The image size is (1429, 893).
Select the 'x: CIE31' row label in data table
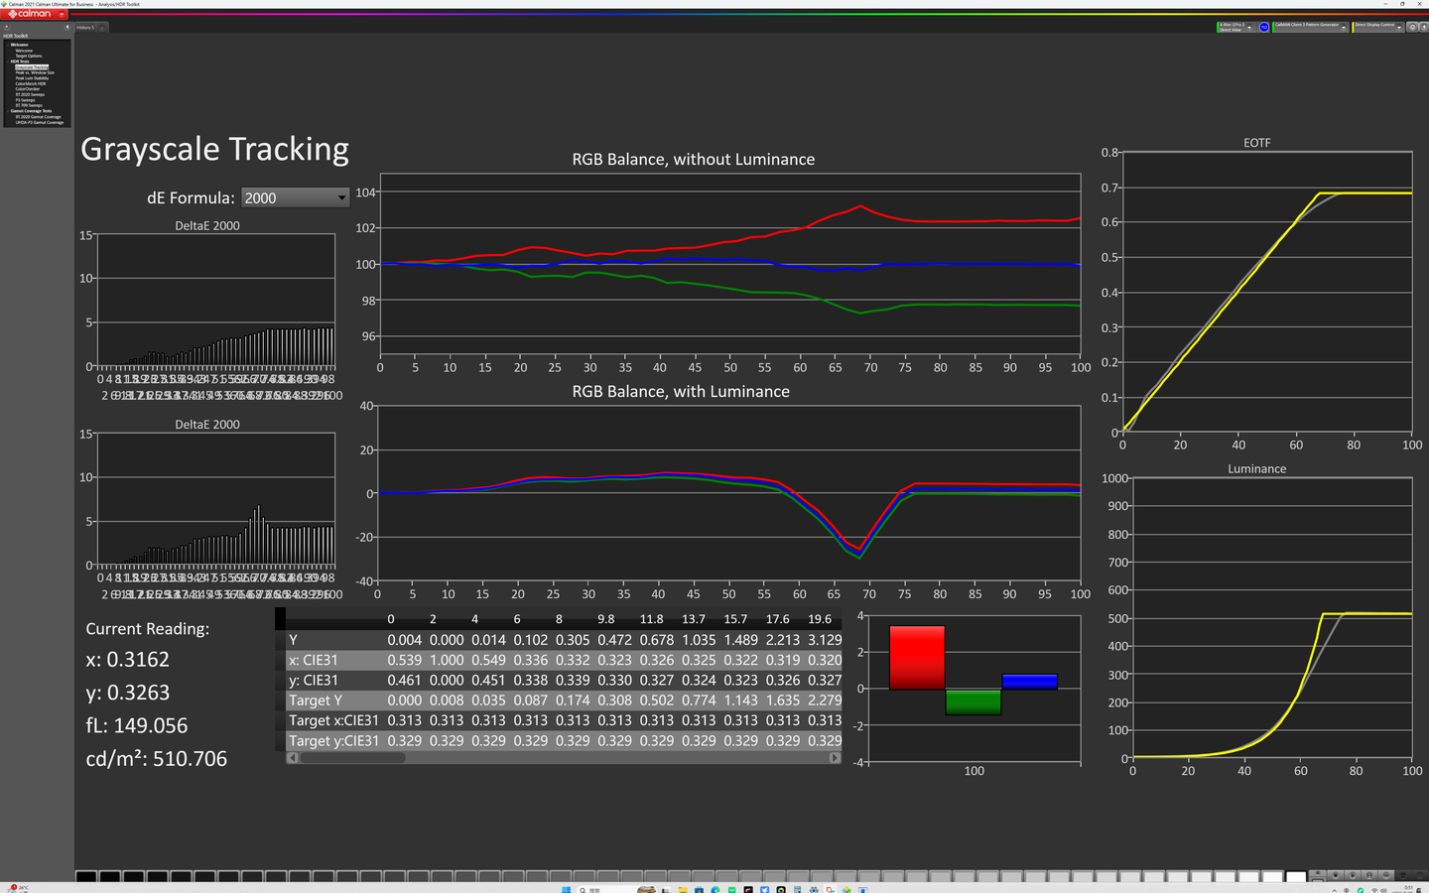(x=314, y=660)
